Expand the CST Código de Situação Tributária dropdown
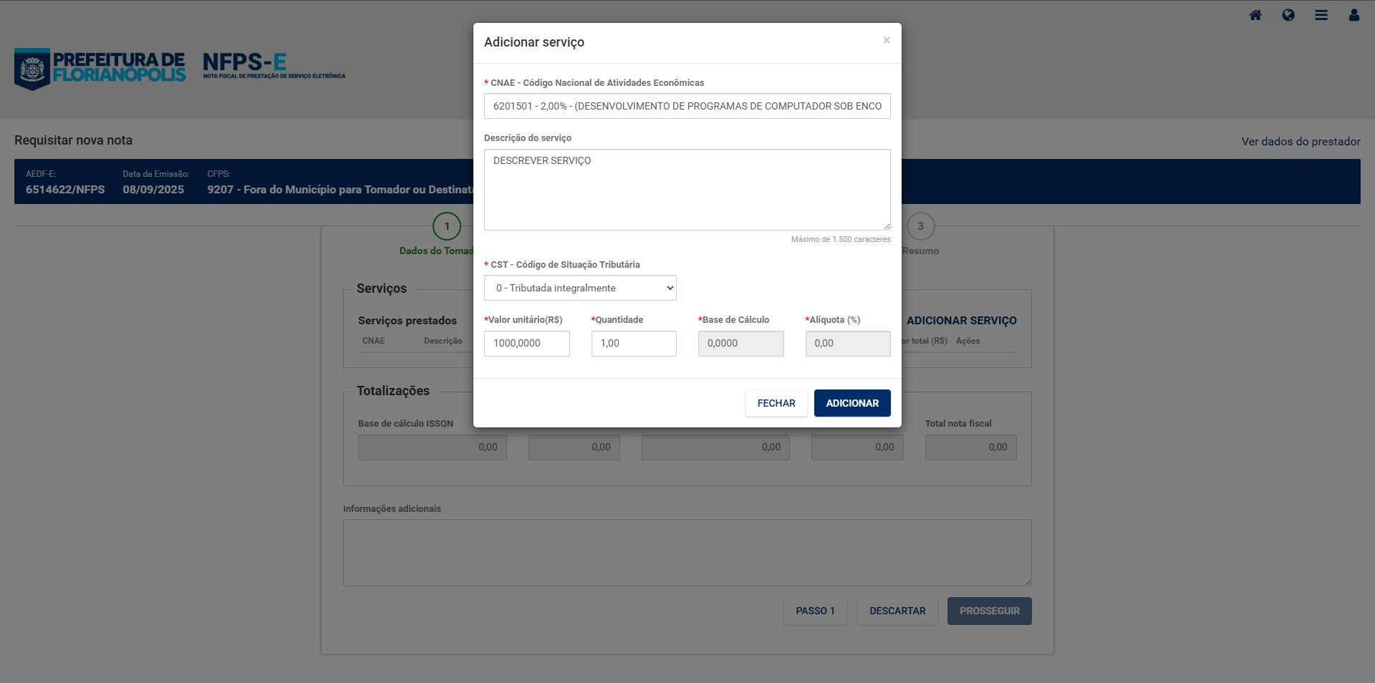1375x683 pixels. tap(580, 288)
